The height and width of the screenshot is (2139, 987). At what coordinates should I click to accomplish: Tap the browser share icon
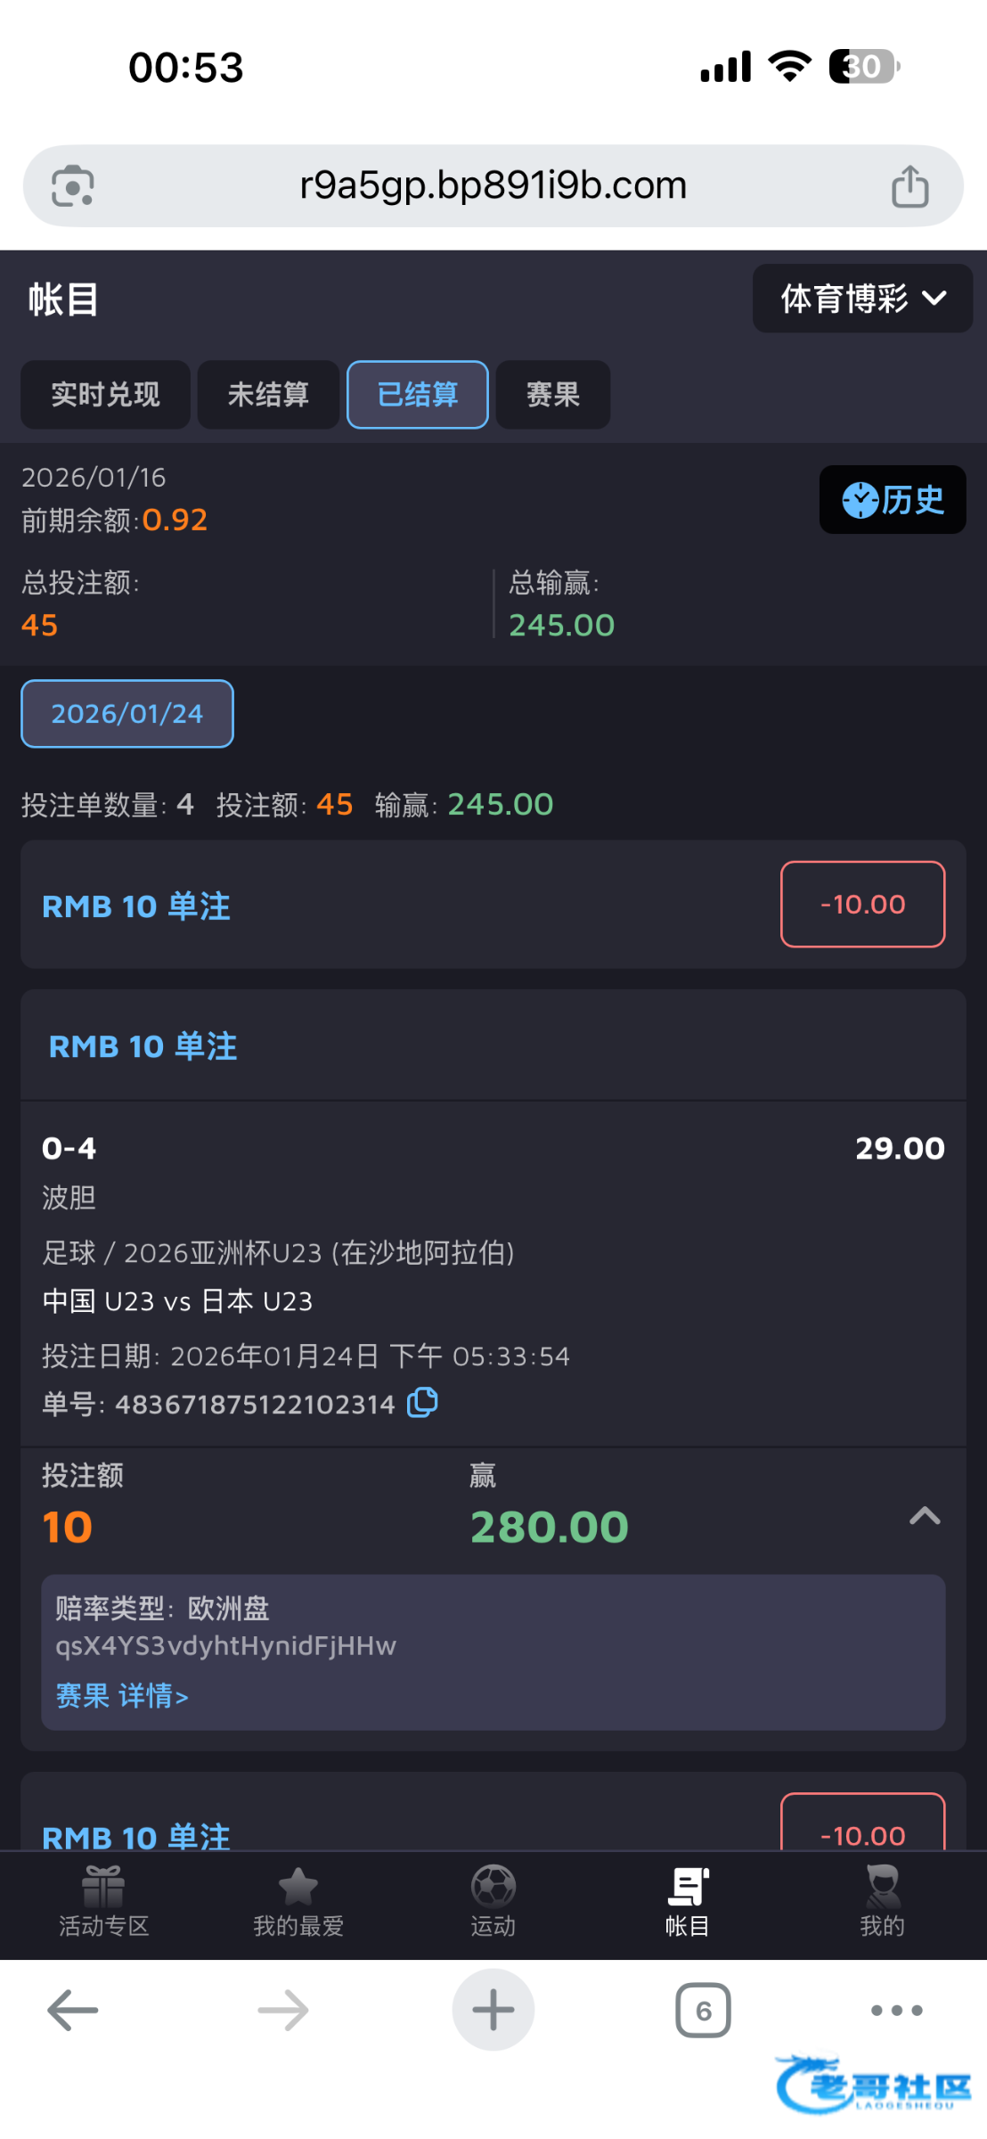click(910, 186)
